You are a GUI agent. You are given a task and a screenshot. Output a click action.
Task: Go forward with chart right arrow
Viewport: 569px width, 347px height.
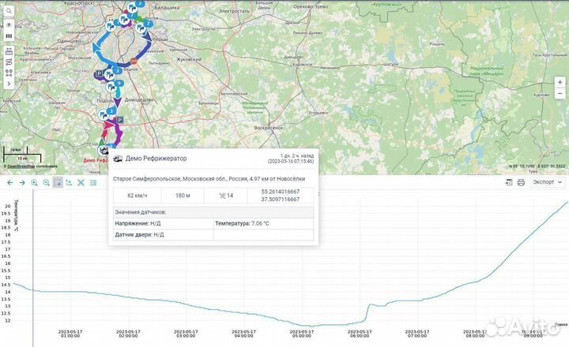click(22, 182)
